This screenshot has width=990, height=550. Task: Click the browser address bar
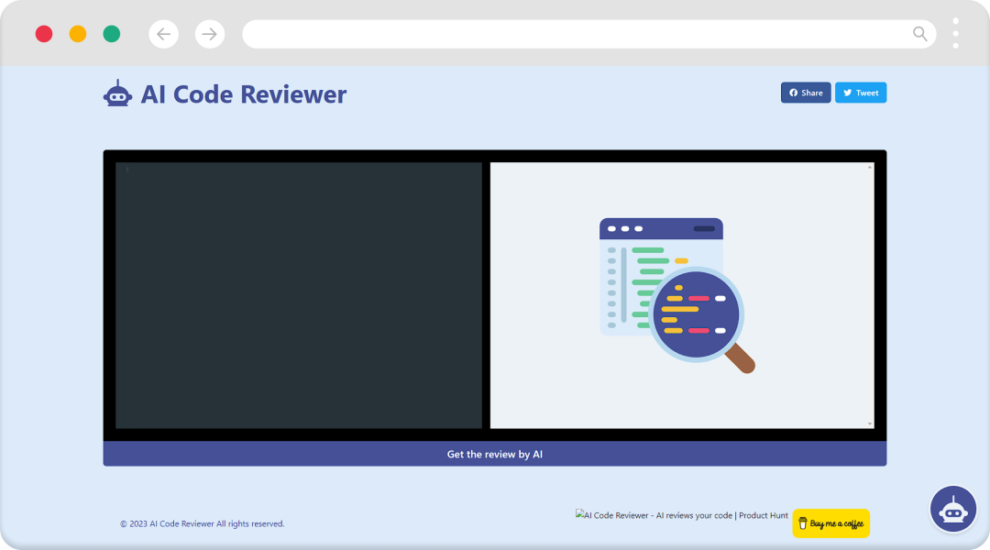pyautogui.click(x=589, y=34)
